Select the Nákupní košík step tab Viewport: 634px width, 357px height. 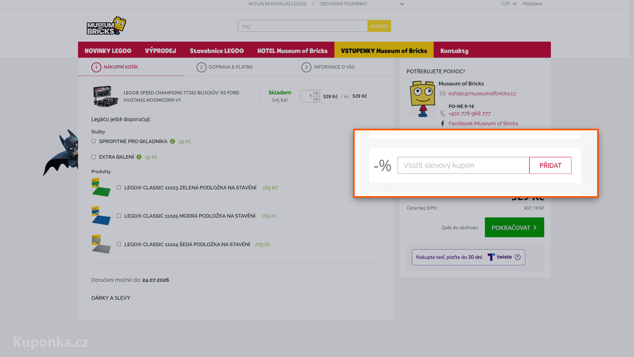tap(115, 67)
